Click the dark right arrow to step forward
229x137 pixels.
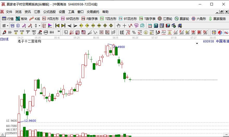pyautogui.click(x=75, y=26)
